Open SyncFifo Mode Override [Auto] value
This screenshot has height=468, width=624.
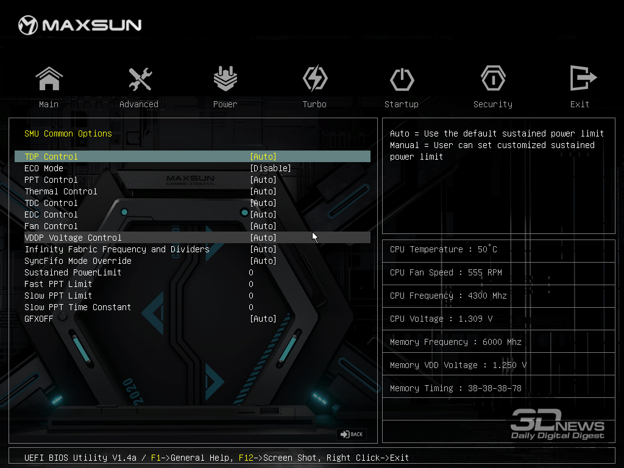(x=263, y=261)
